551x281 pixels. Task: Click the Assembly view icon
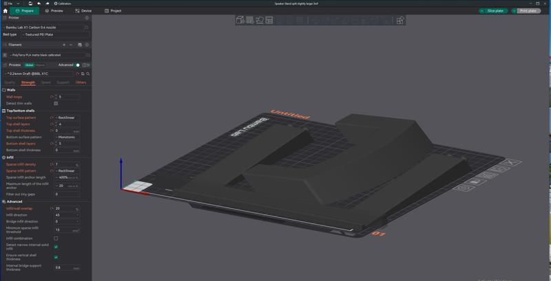pos(400,21)
